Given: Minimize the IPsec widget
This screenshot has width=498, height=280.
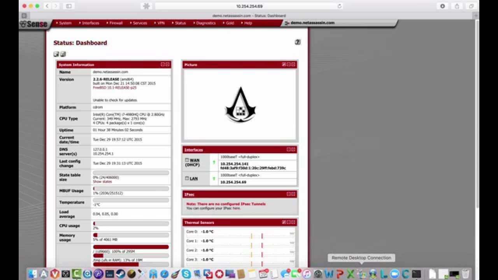Looking at the screenshot, I should pos(289,194).
